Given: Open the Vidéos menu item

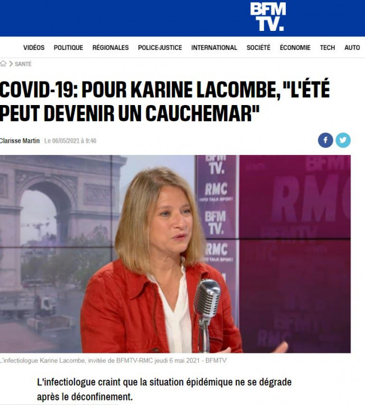Looking at the screenshot, I should [x=34, y=48].
